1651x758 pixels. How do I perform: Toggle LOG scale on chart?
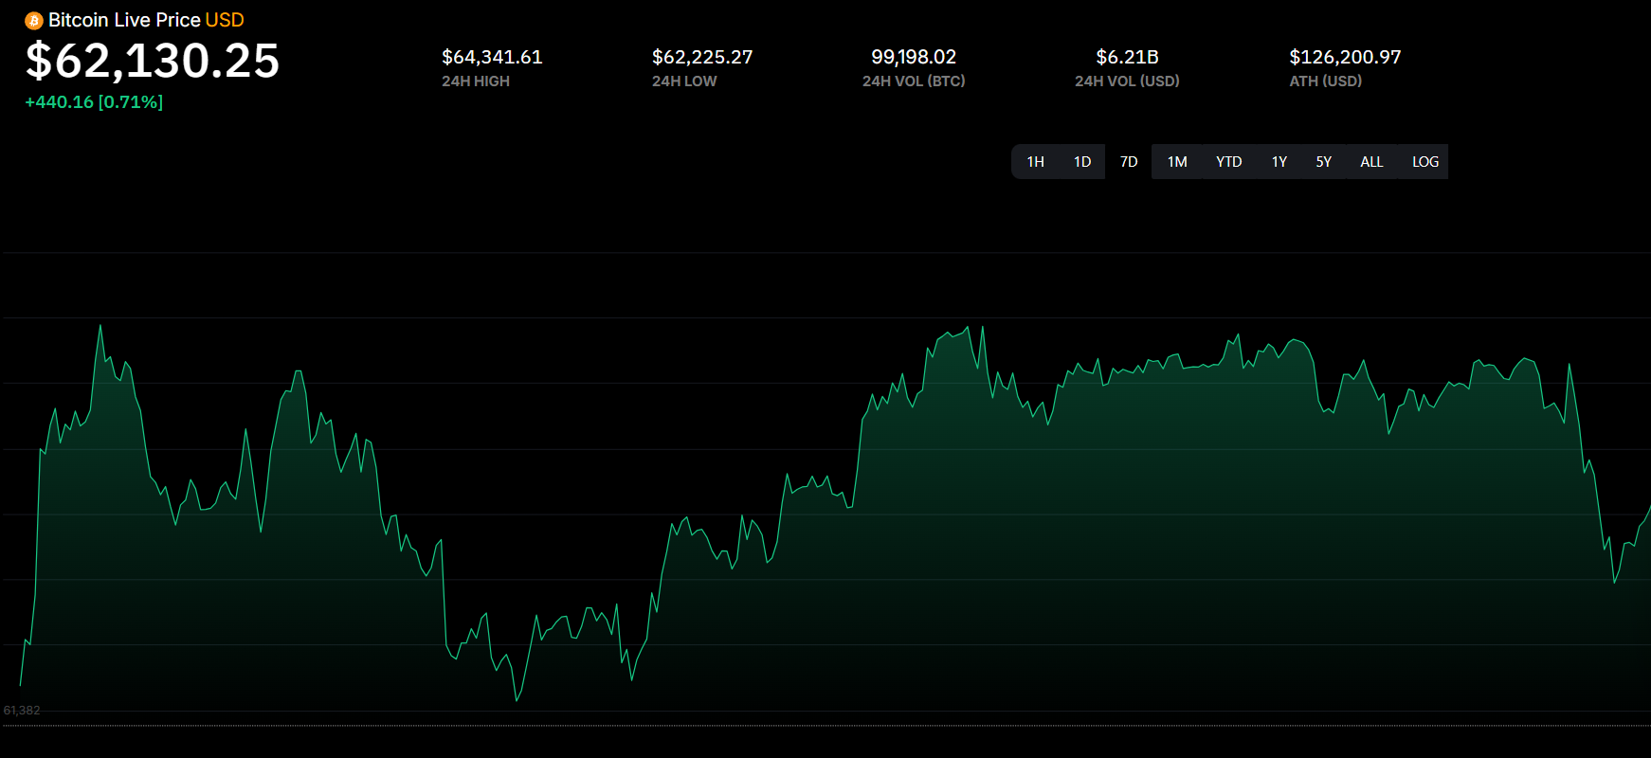tap(1425, 162)
